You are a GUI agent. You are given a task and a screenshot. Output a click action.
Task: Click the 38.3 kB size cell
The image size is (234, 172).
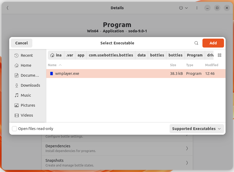point(176,74)
